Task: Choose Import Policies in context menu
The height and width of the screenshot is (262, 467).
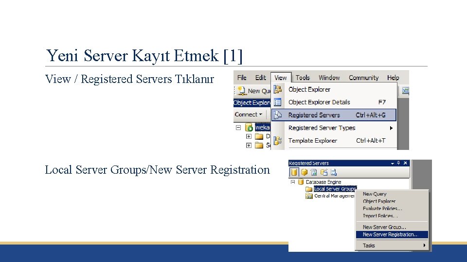Action: pos(392,216)
